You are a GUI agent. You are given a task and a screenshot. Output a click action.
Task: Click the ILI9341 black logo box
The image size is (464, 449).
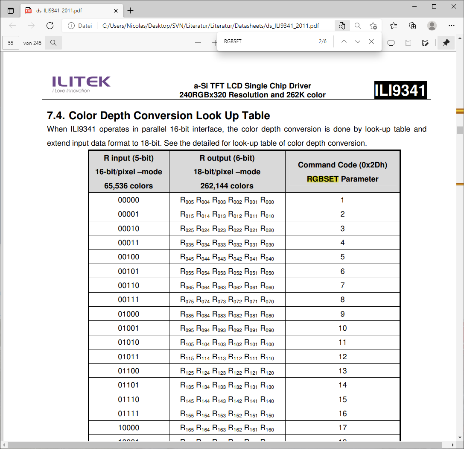400,90
